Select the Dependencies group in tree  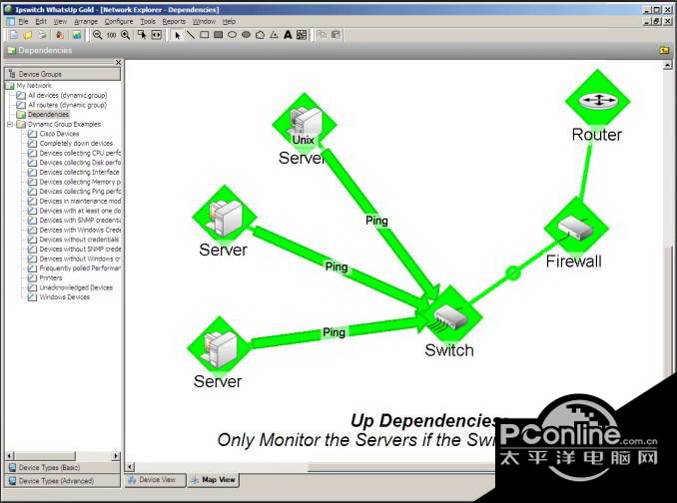coord(48,115)
